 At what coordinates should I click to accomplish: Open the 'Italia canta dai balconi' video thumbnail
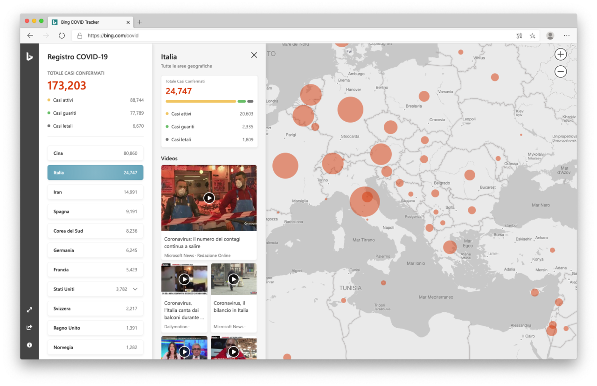click(184, 279)
